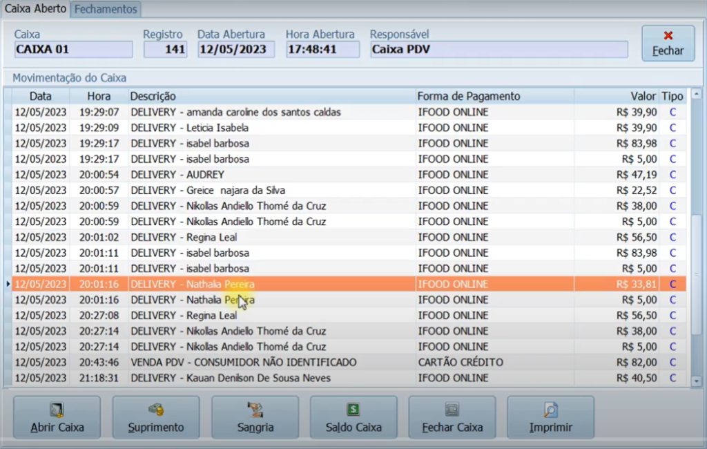Select the Caixa Aberto tab
Image resolution: width=707 pixels, height=449 pixels.
pyautogui.click(x=36, y=9)
